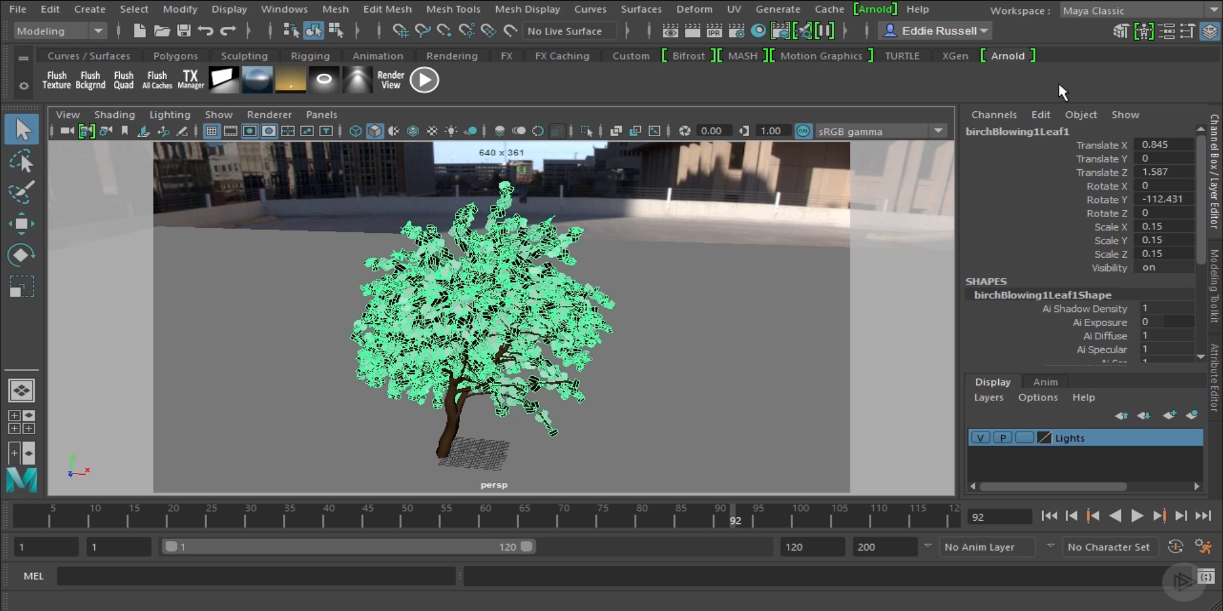Create an Arnold area light from shelf

[x=224, y=80]
